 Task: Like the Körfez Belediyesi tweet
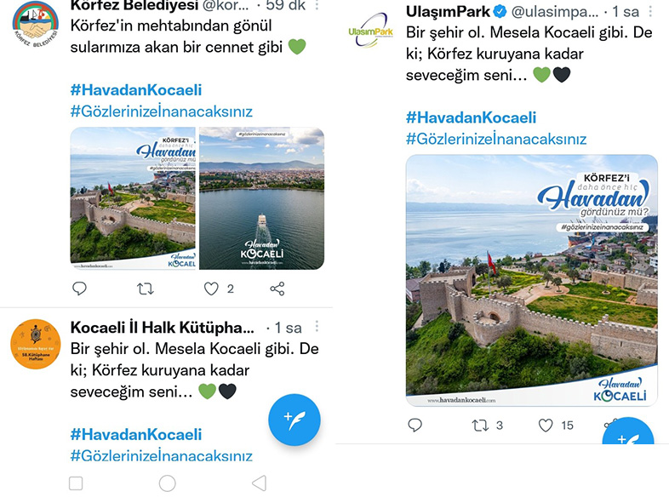[211, 289]
